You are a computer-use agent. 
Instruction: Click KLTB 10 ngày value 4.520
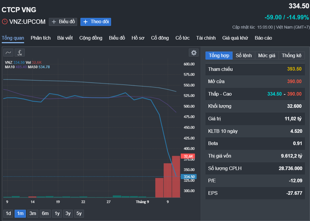pos(296,131)
